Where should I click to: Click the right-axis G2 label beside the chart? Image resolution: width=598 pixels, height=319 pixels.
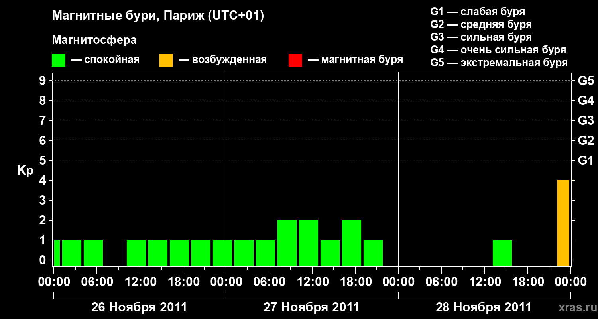[x=586, y=140]
